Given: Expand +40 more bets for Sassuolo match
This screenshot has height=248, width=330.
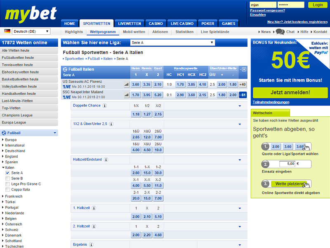Looking at the screenshot, I should coord(243,85).
